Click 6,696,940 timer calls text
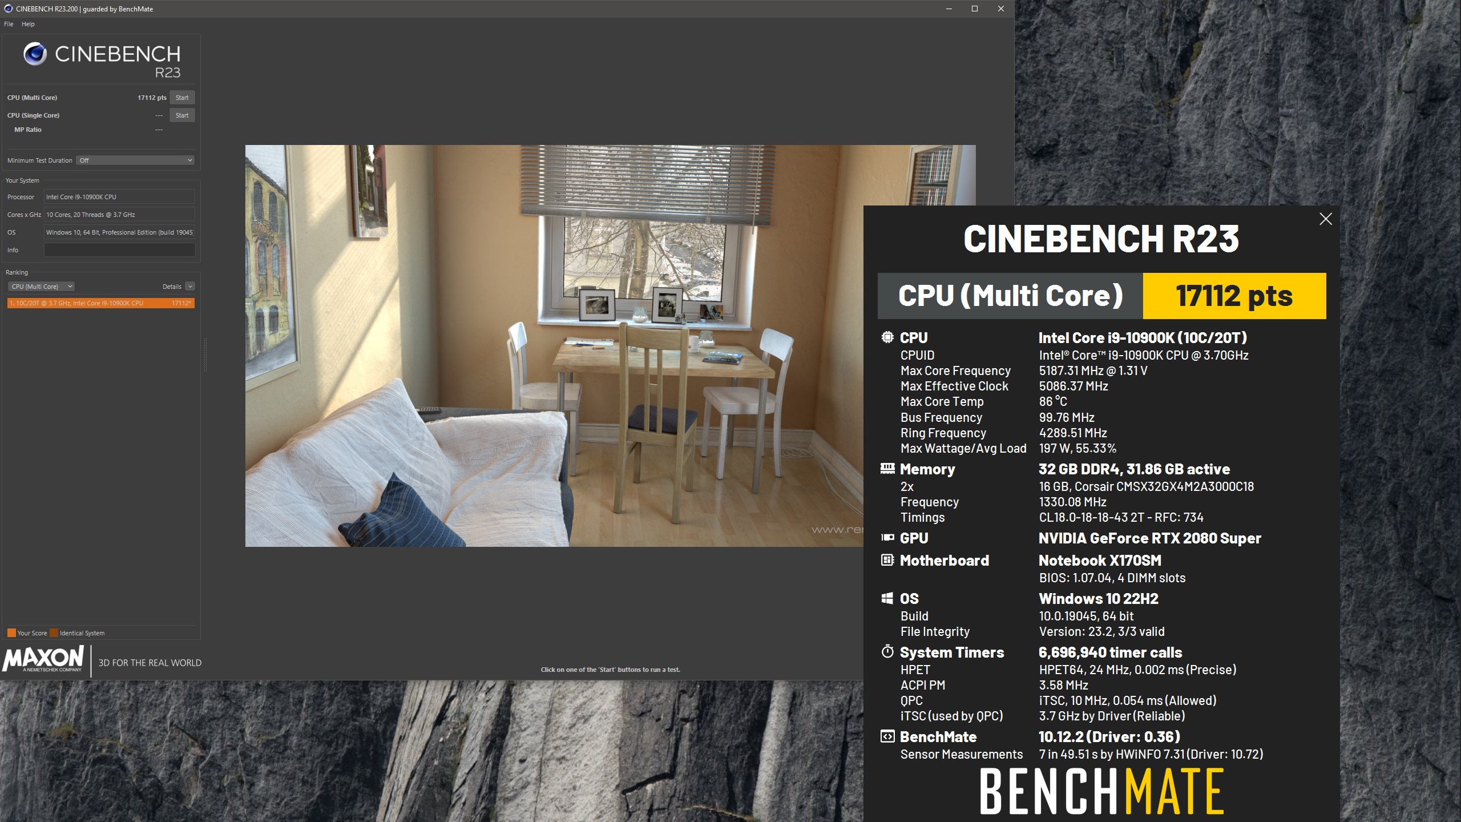This screenshot has height=822, width=1461. 1110,652
